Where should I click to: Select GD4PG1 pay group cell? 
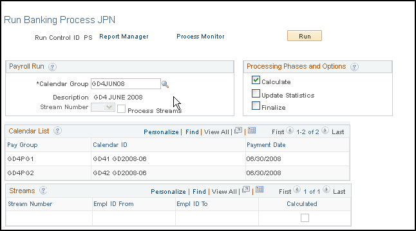[x=21, y=159]
